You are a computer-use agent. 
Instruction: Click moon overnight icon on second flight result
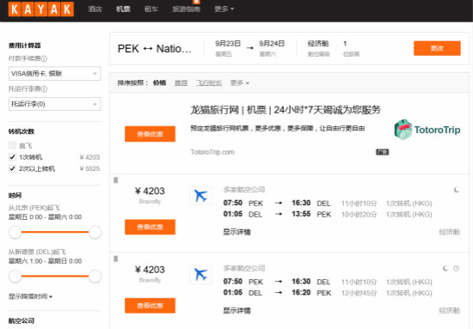point(445,269)
